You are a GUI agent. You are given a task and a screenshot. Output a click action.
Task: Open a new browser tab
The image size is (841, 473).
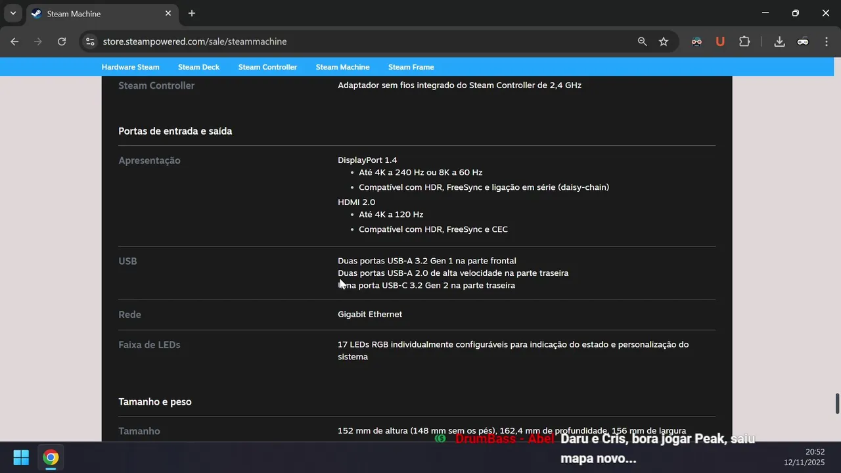[192, 13]
